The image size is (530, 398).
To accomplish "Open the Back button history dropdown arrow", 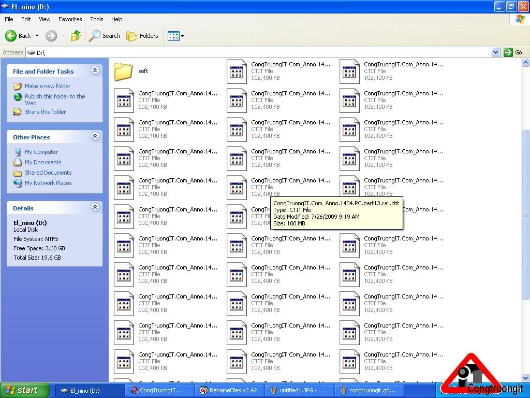I will click(x=37, y=36).
